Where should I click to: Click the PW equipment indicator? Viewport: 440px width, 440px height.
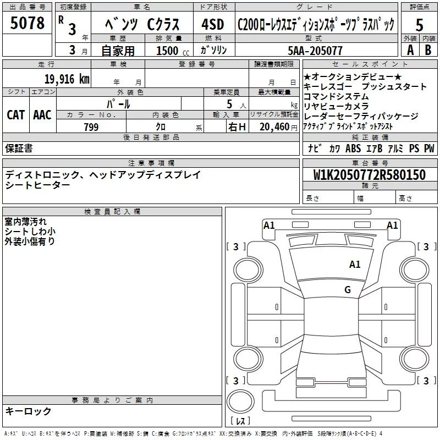[428, 148]
